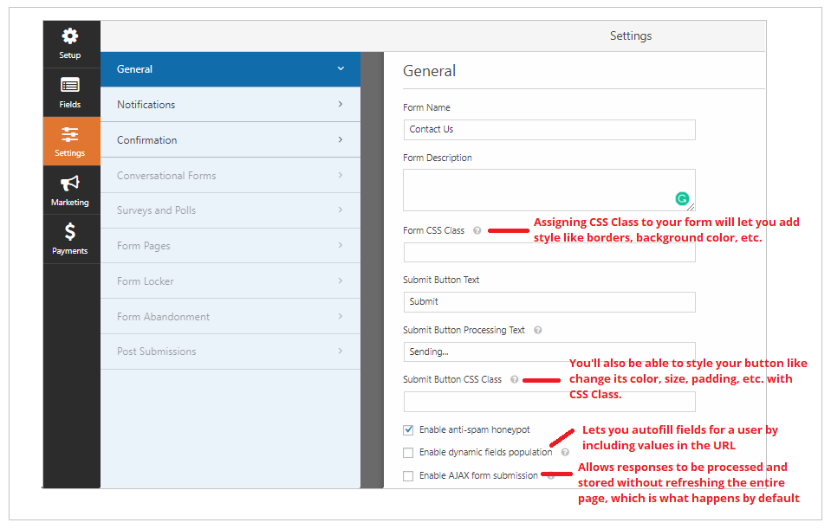Open Form Pages settings item

point(230,246)
